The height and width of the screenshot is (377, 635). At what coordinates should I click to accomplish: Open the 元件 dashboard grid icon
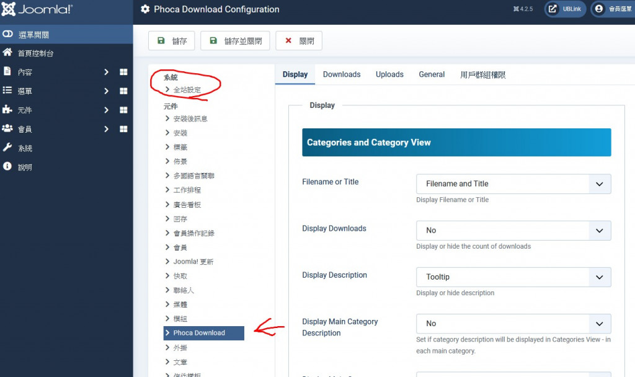tap(123, 110)
